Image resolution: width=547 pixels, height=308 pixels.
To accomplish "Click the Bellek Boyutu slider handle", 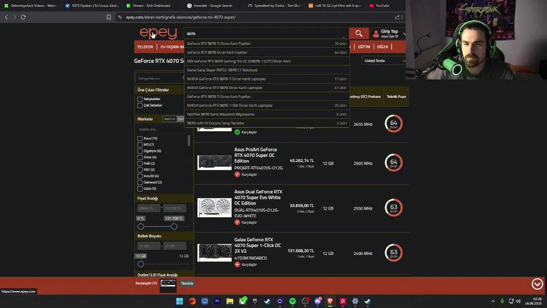I will 141,264.
